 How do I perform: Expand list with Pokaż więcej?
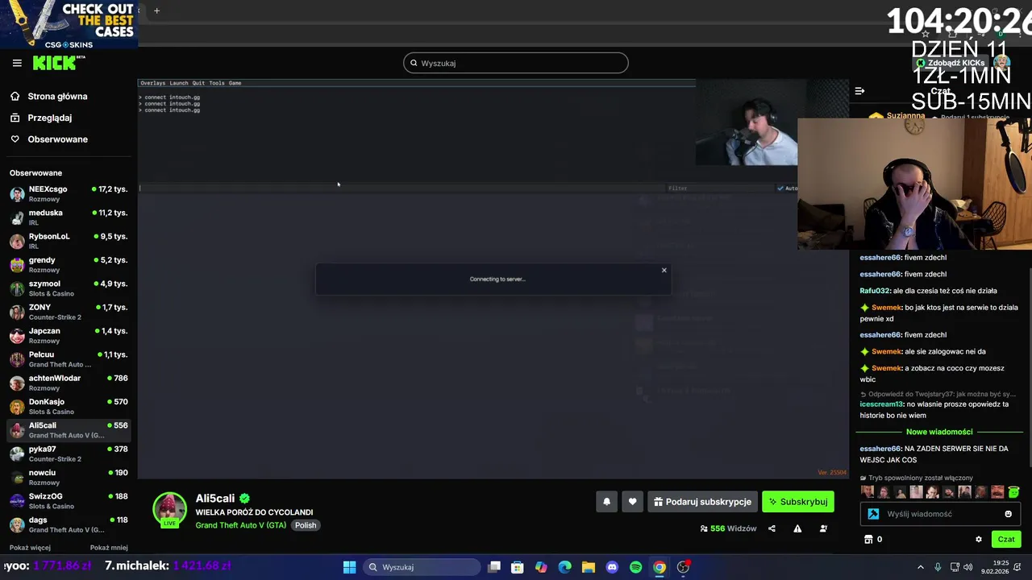(x=30, y=548)
